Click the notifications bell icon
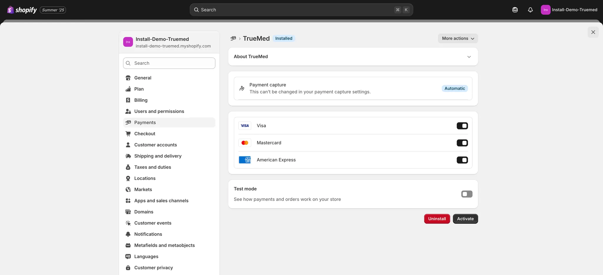The image size is (603, 275). click(530, 10)
